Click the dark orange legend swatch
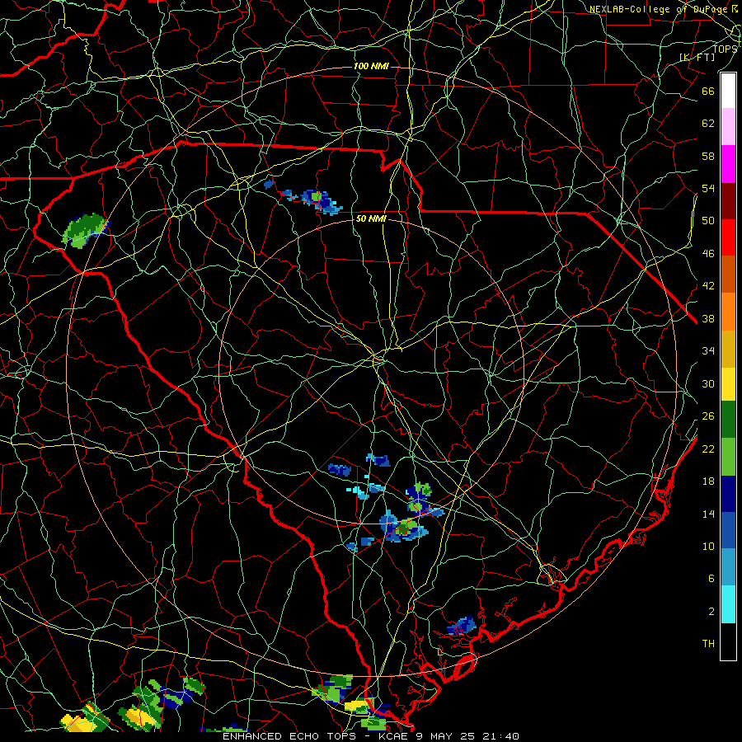This screenshot has width=742, height=742. pos(728,275)
